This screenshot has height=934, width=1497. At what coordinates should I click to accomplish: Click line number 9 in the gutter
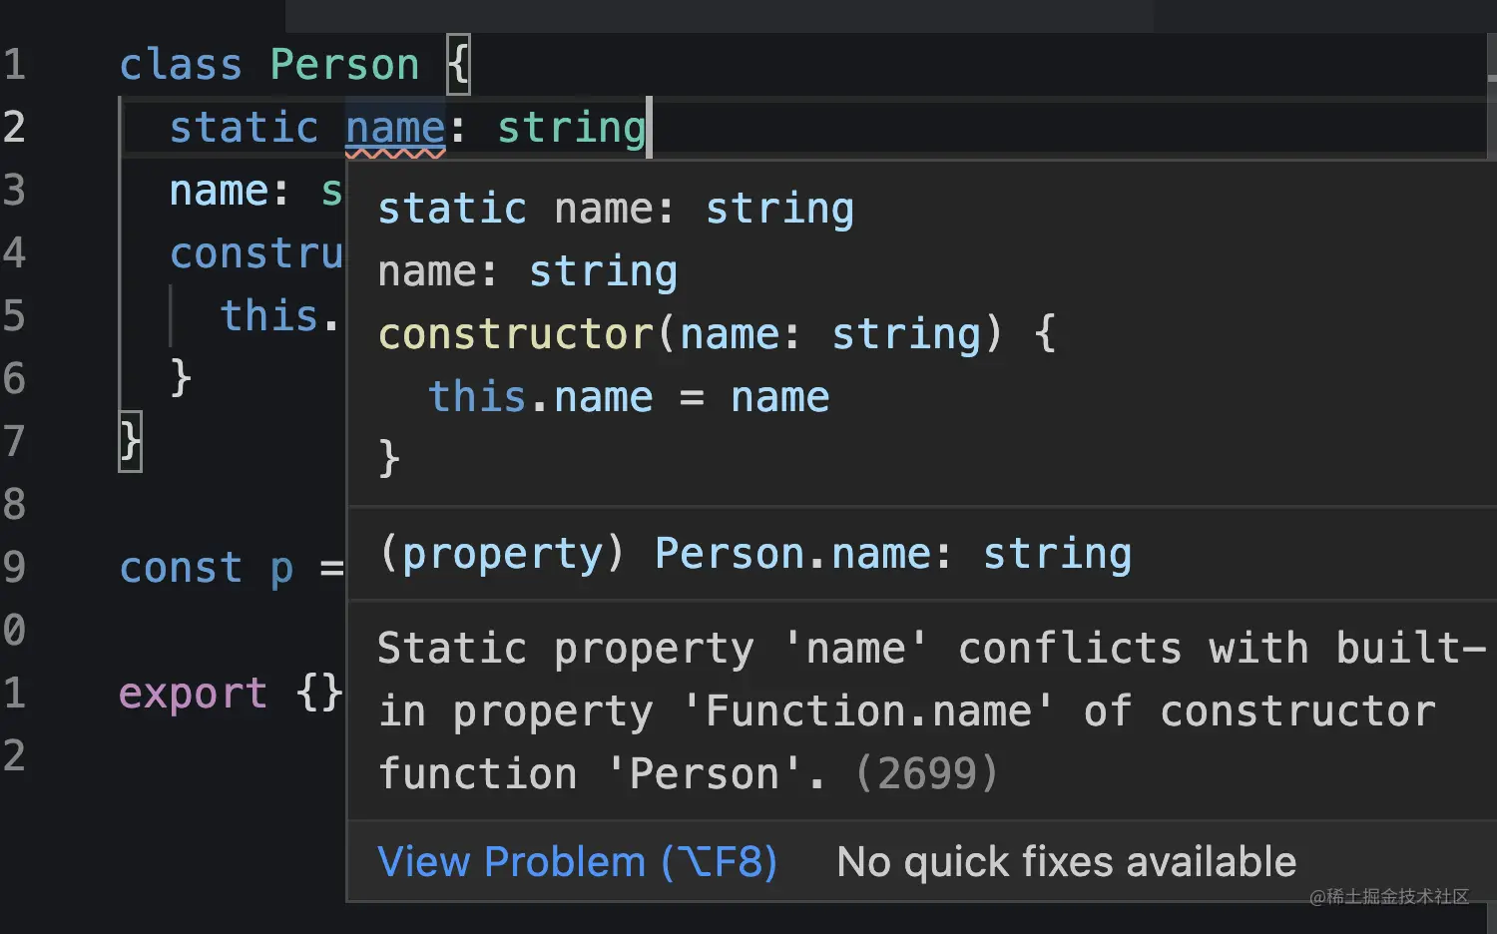click(14, 569)
